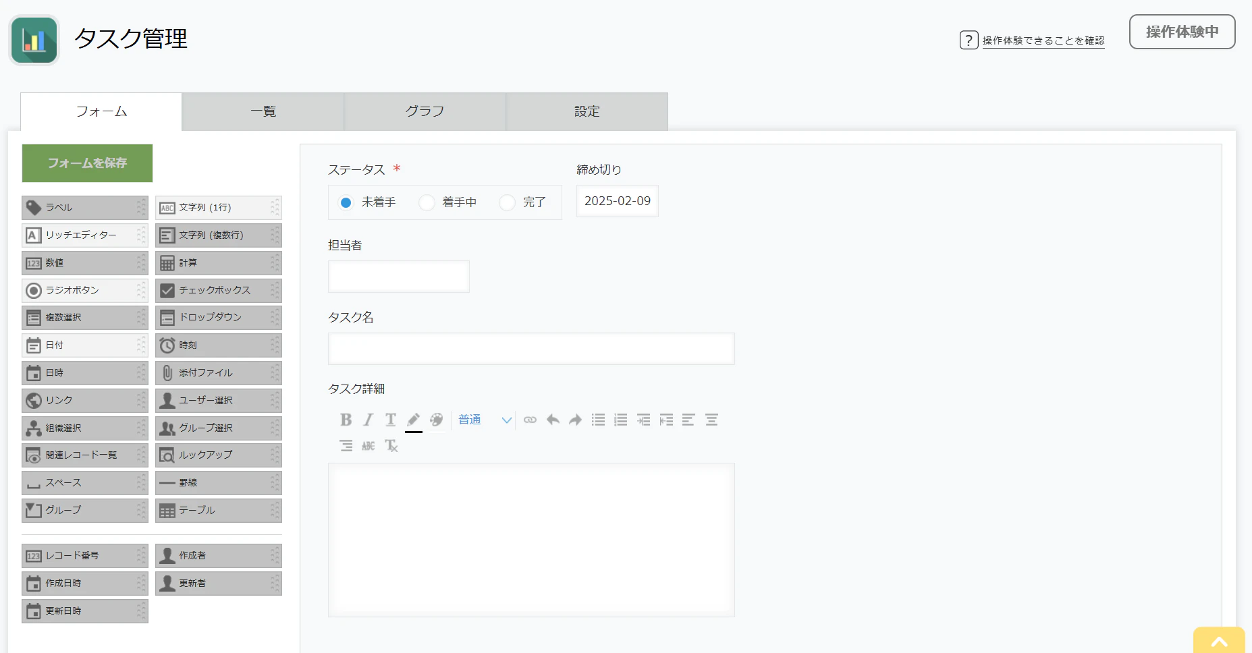
Task: Choose the 複数選択 field type
Action: coord(85,318)
